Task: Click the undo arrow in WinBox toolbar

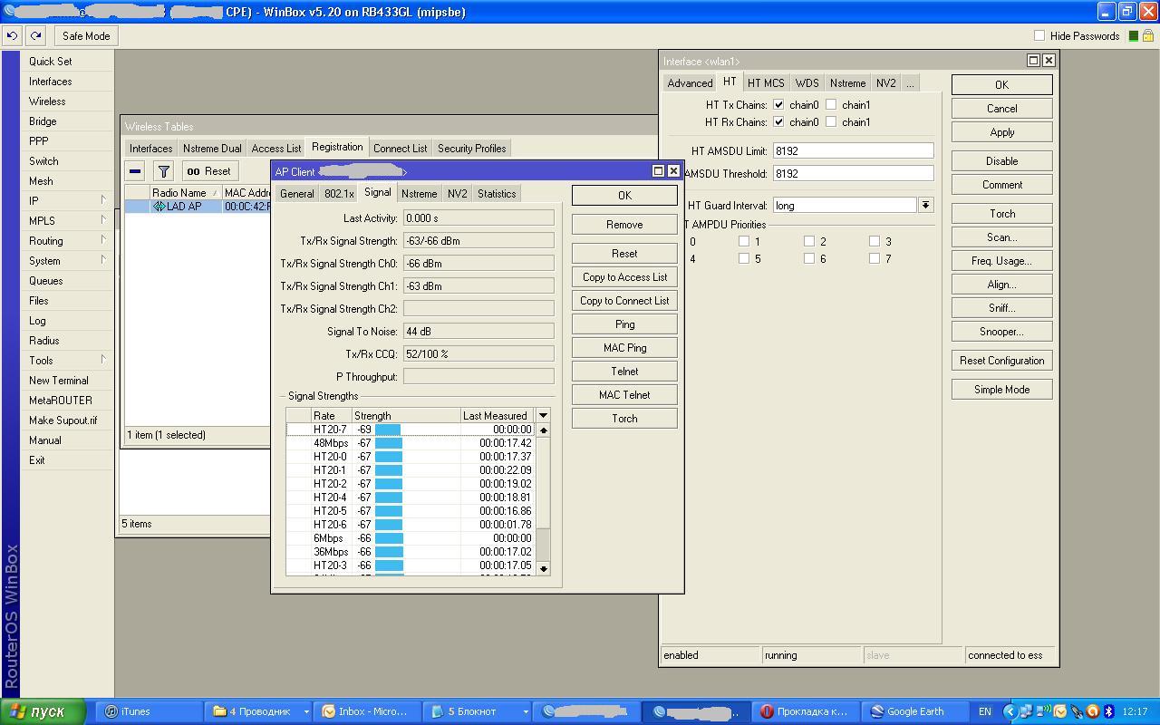Action: click(13, 36)
